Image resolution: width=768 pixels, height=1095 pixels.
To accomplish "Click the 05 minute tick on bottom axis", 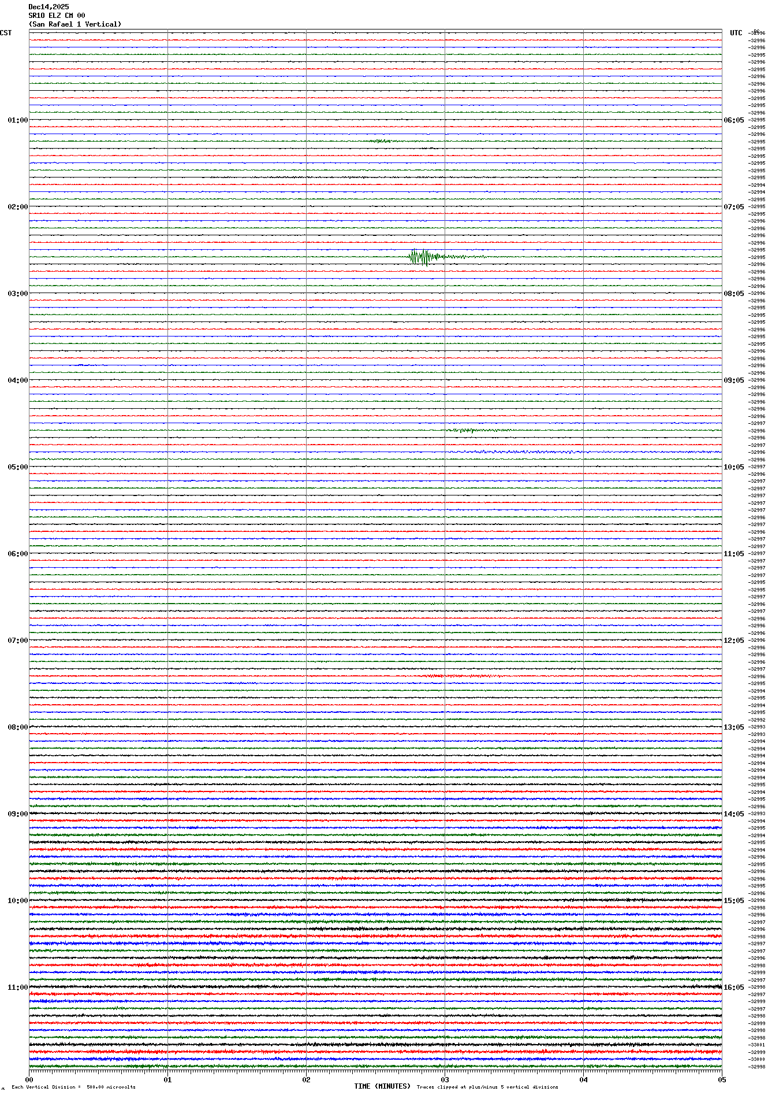I will click(721, 1079).
